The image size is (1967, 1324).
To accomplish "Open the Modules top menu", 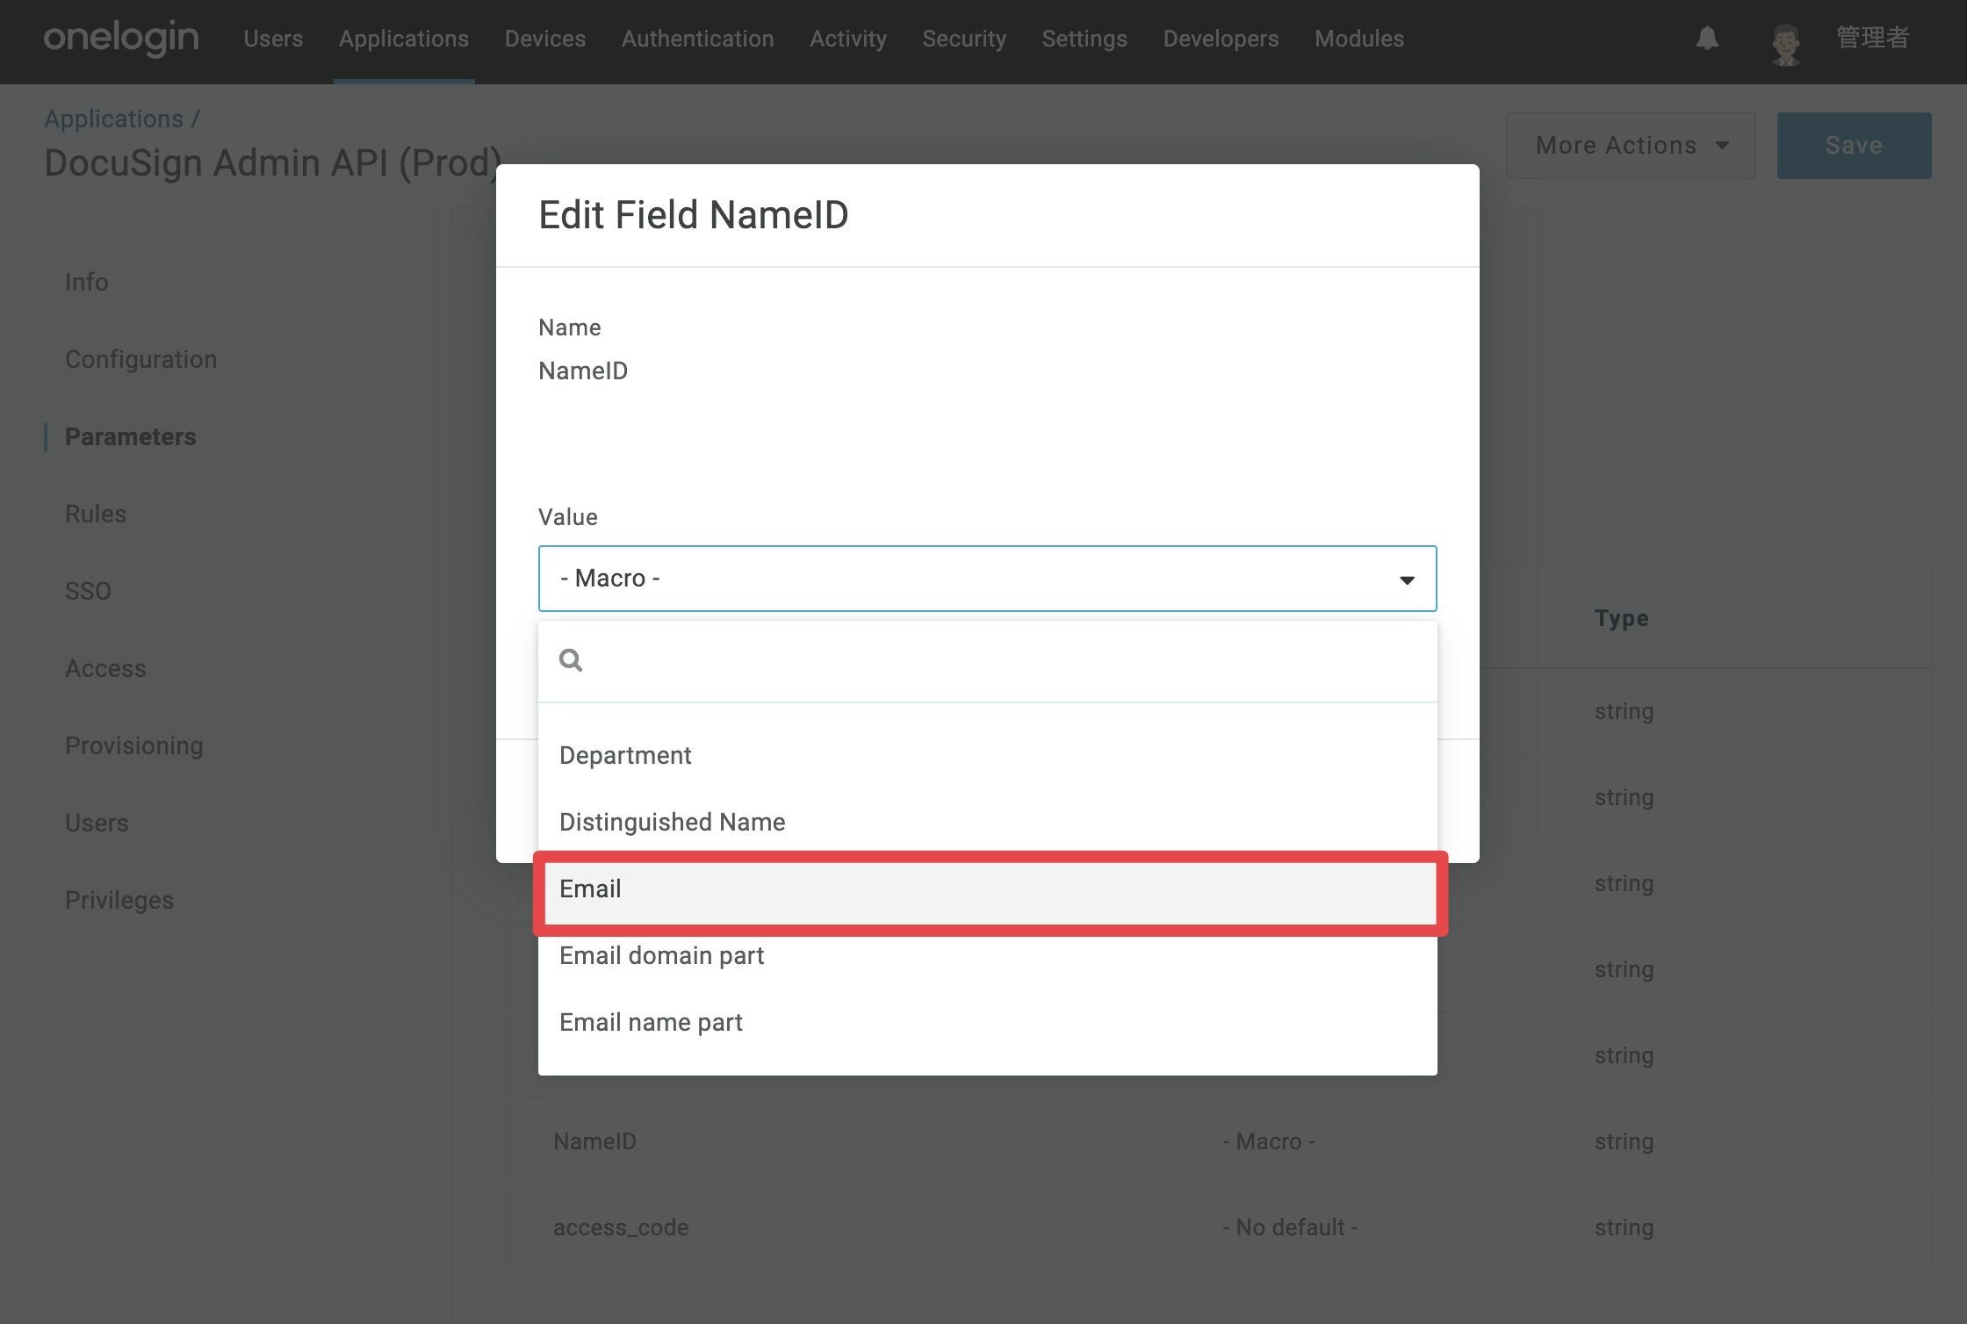I will (x=1359, y=39).
